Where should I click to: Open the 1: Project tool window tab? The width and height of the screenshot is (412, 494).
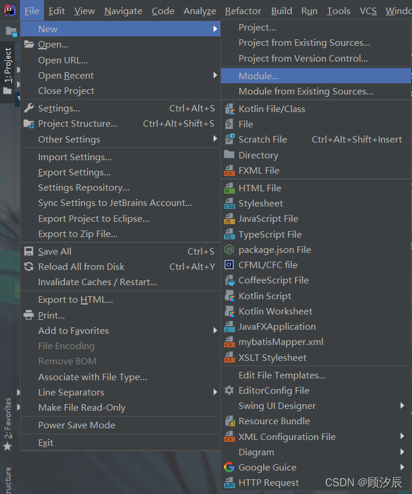click(7, 72)
